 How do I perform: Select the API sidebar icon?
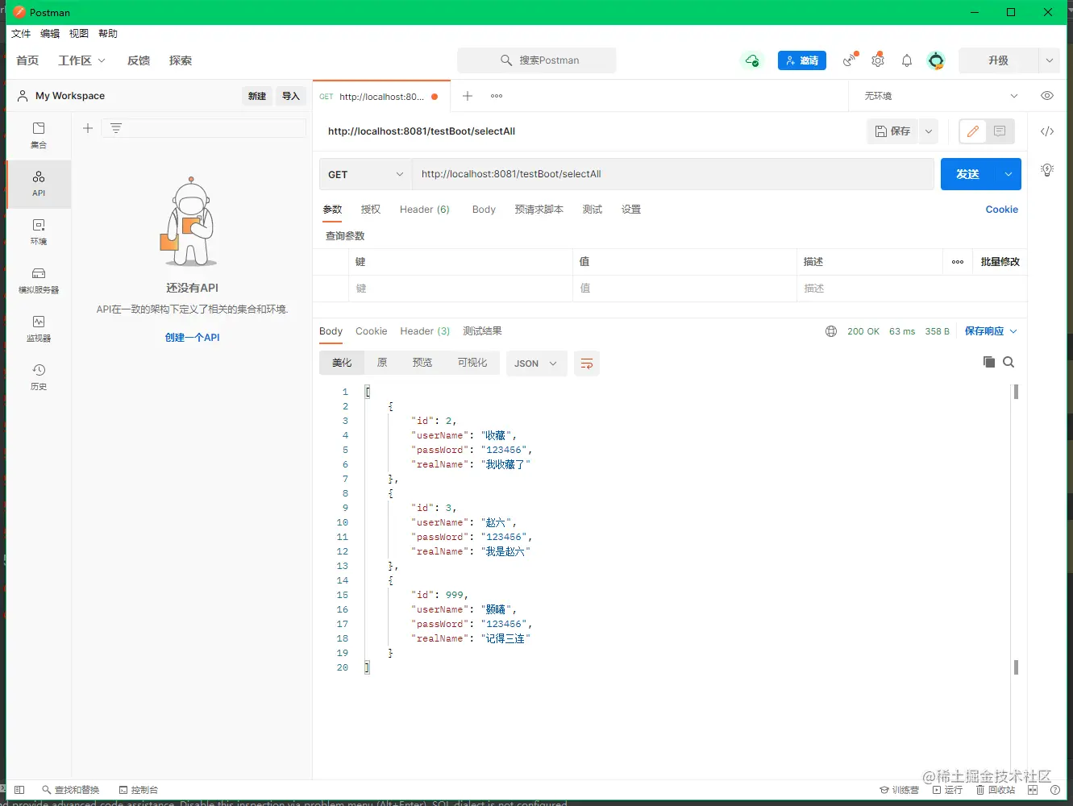[x=39, y=184]
